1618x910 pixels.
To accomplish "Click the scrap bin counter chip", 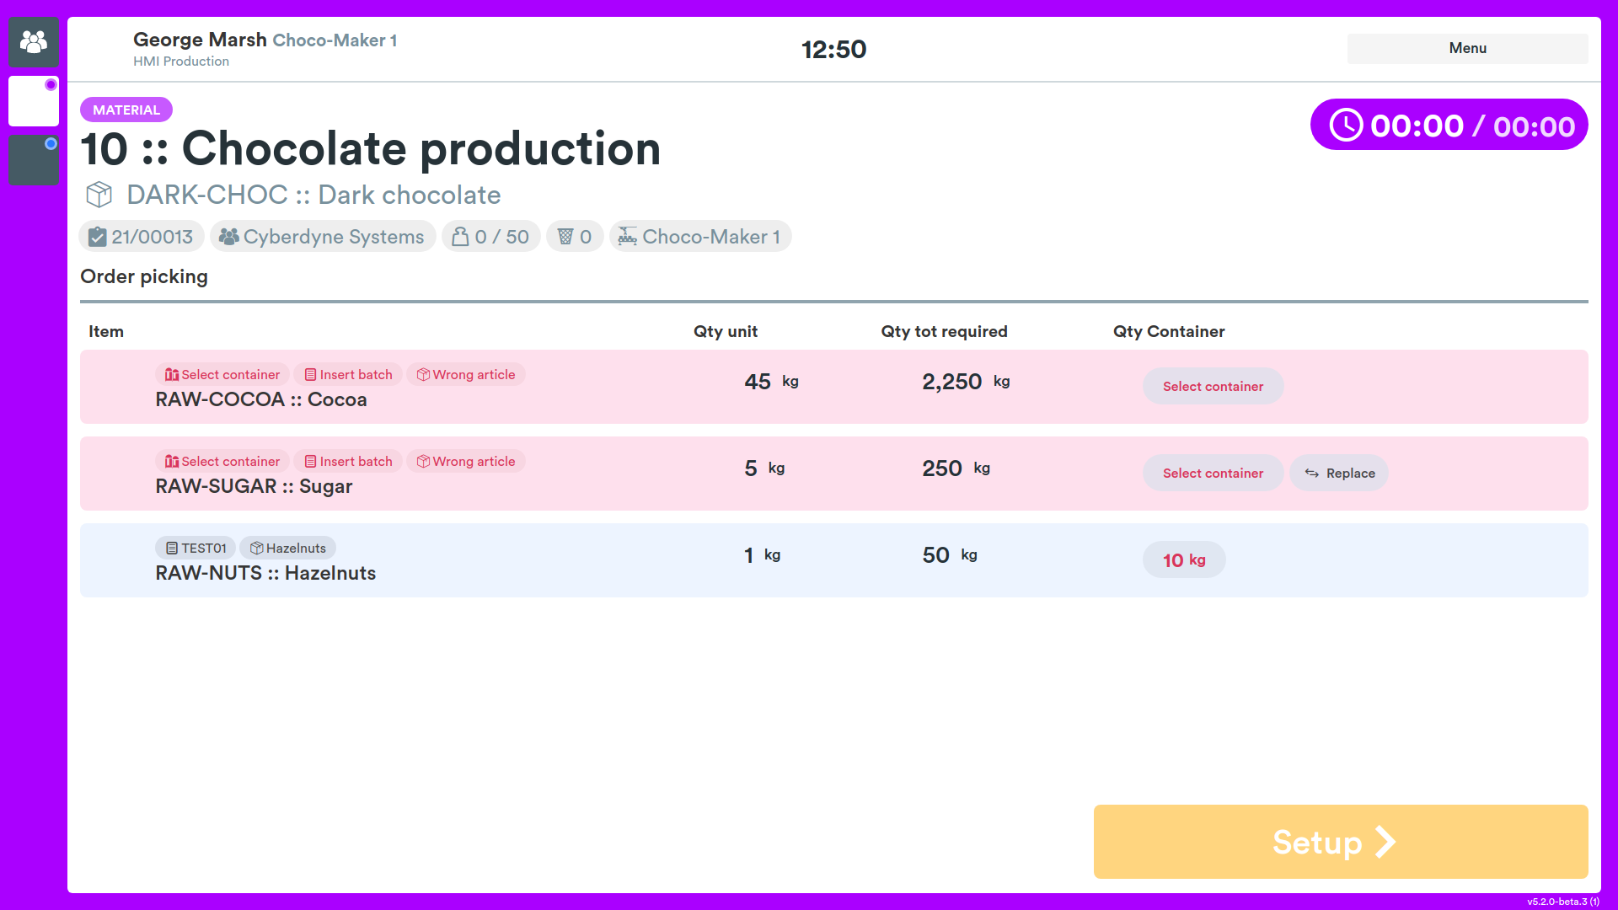I will 575,237.
